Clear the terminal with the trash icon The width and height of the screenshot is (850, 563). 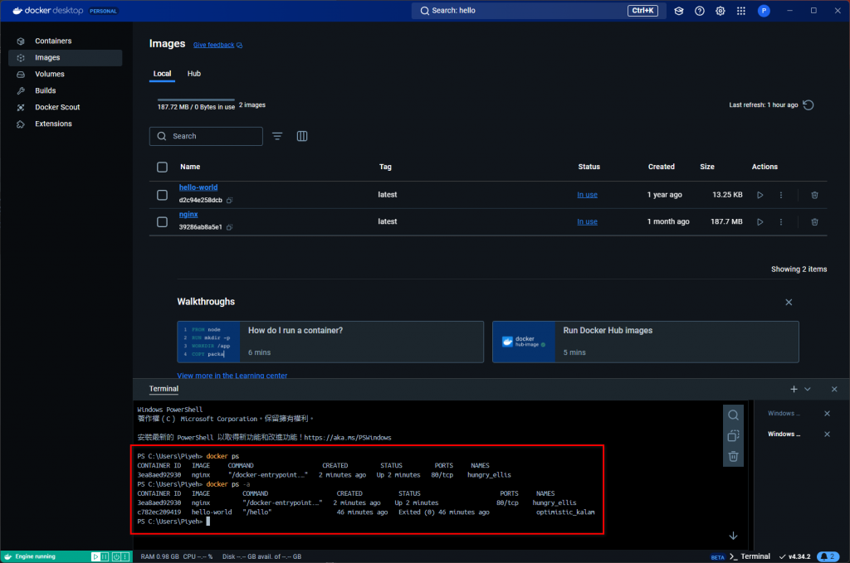point(733,456)
